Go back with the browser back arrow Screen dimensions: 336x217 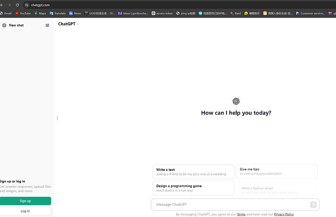pos(2,5)
